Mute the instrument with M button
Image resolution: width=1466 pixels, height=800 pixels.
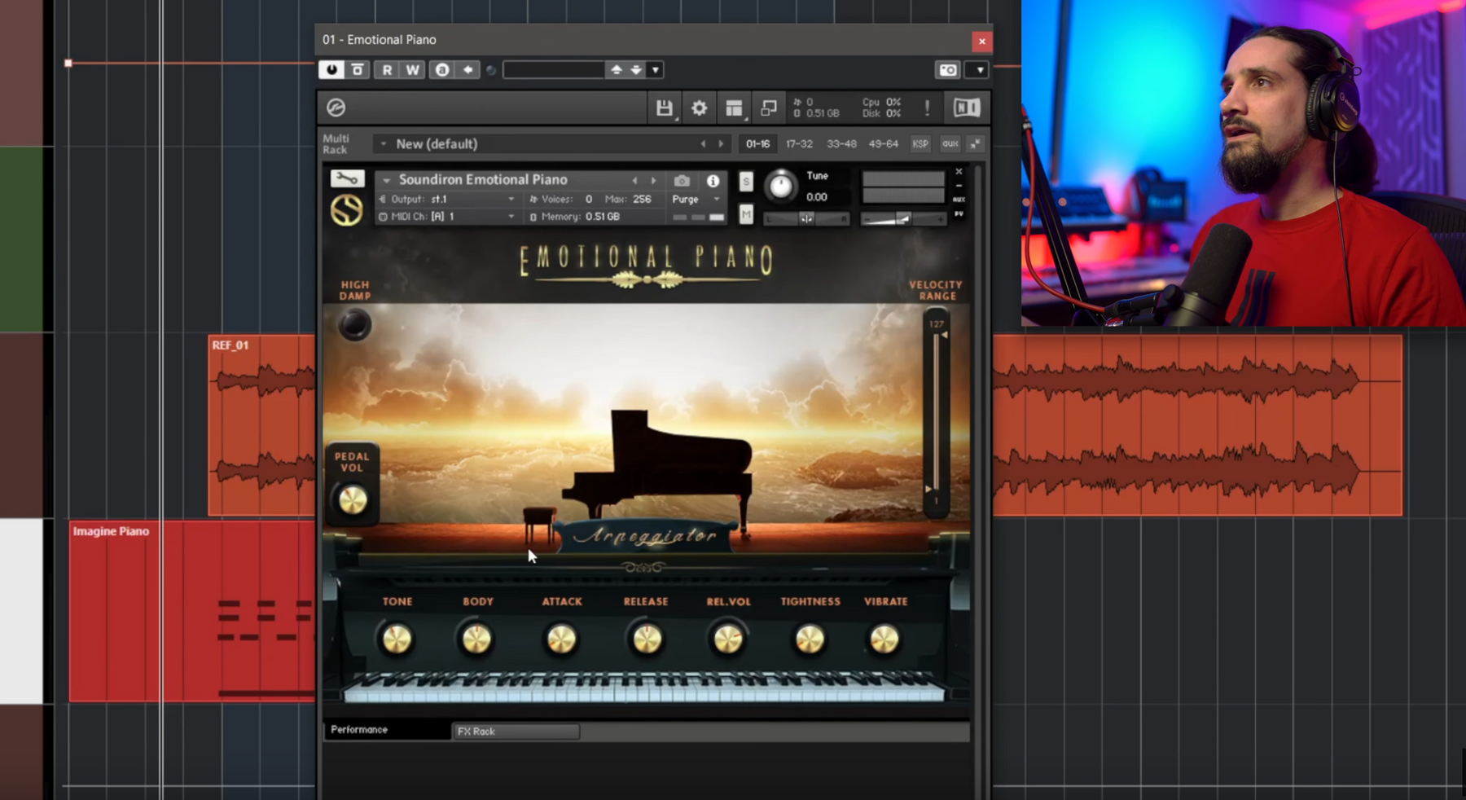746,214
